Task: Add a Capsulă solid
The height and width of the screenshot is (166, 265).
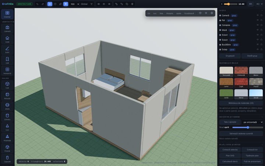Action: click(7, 159)
